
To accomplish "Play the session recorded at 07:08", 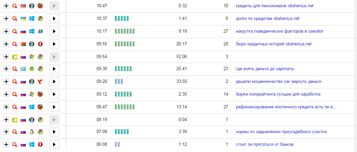I will click(54, 132).
